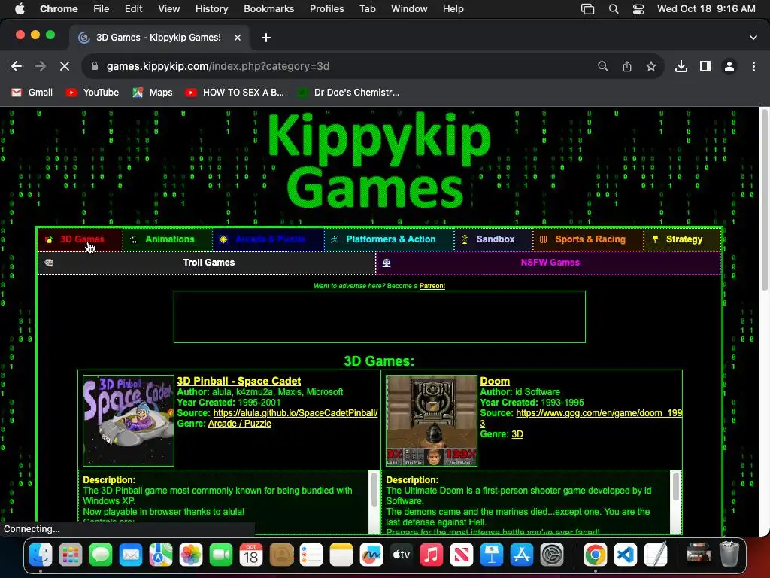Screen dimensions: 770x578
Task: Open Spotlight search in menu bar
Action: click(x=614, y=9)
